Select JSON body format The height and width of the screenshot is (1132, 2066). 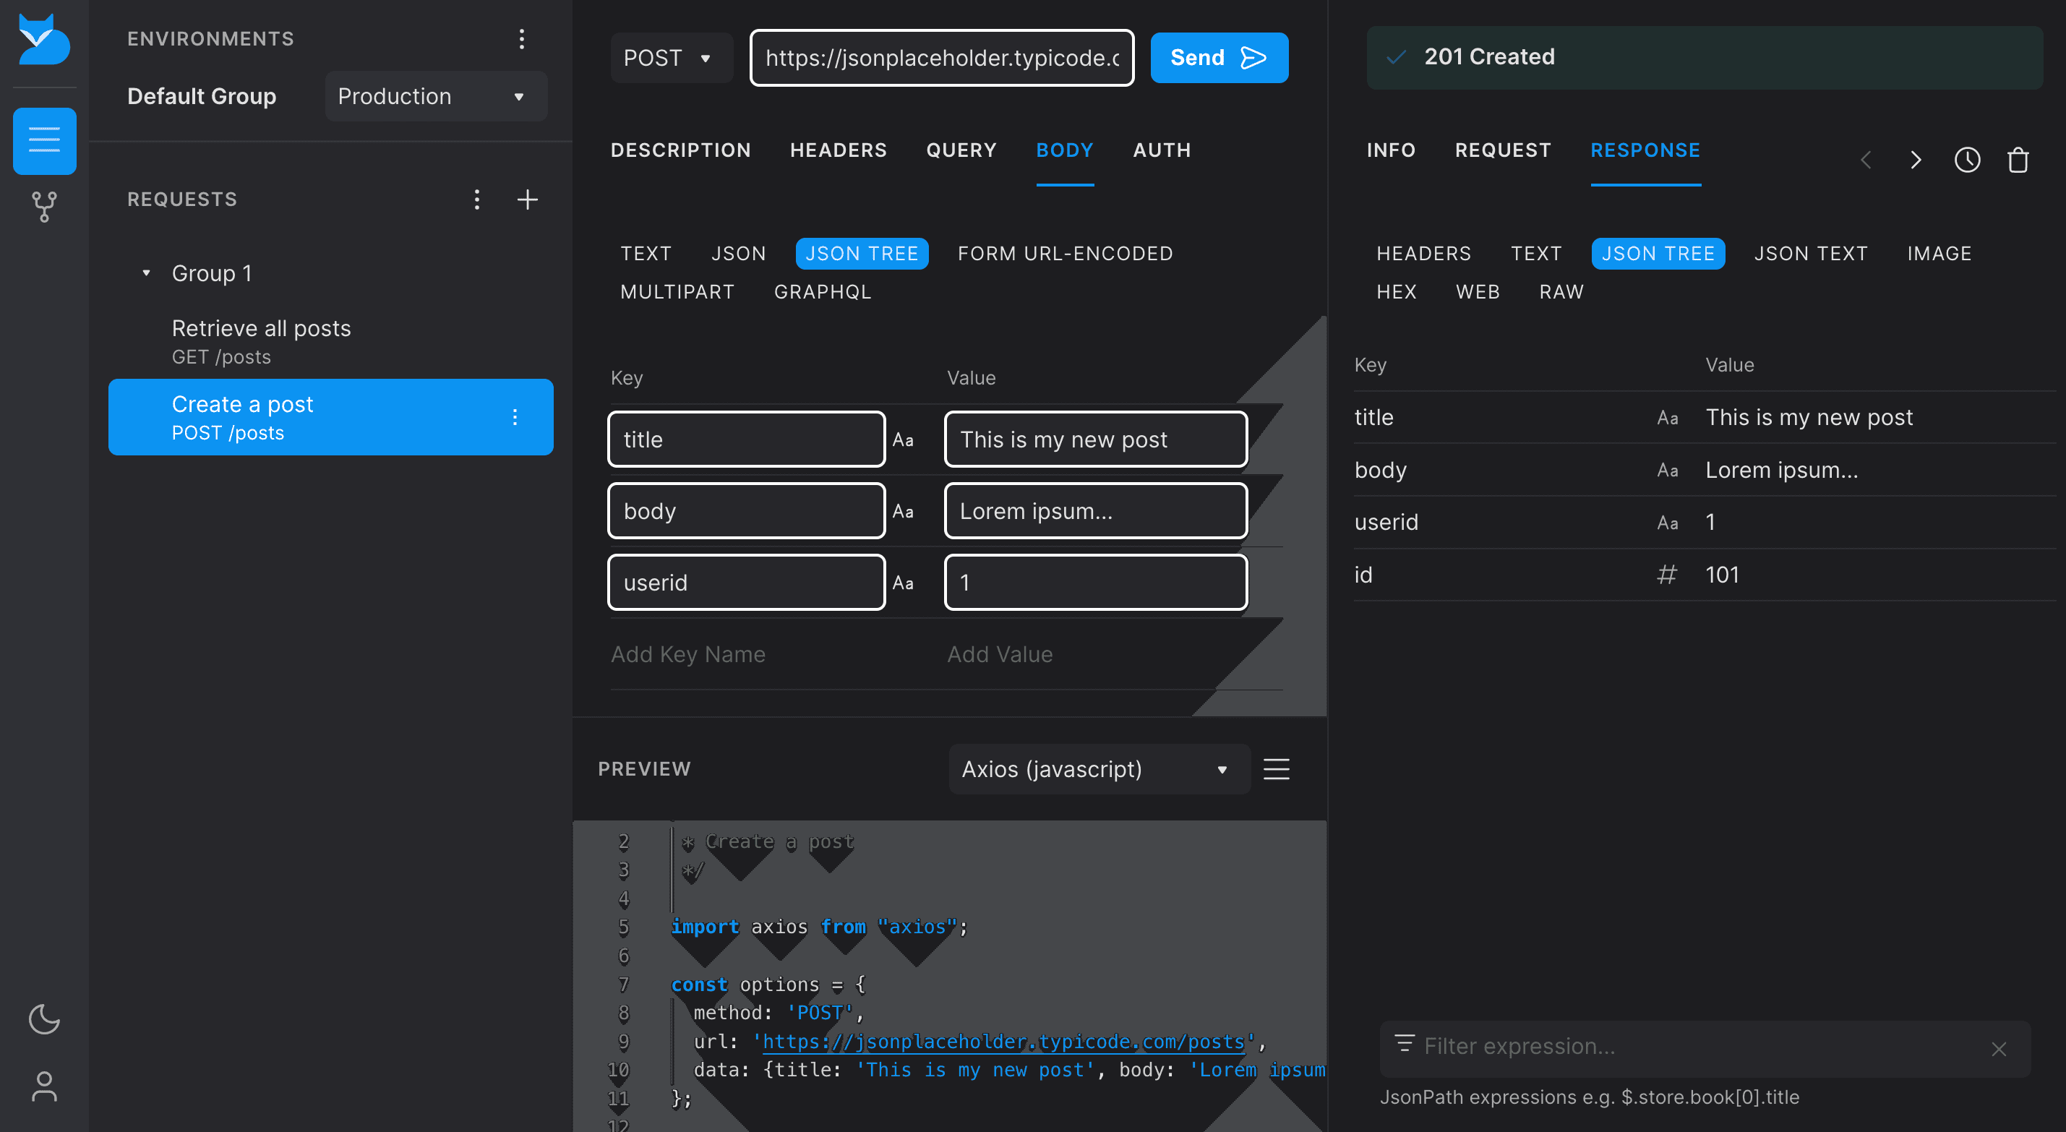tap(739, 254)
